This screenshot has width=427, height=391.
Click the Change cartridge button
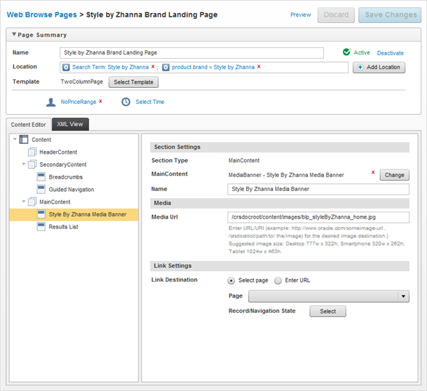point(394,175)
